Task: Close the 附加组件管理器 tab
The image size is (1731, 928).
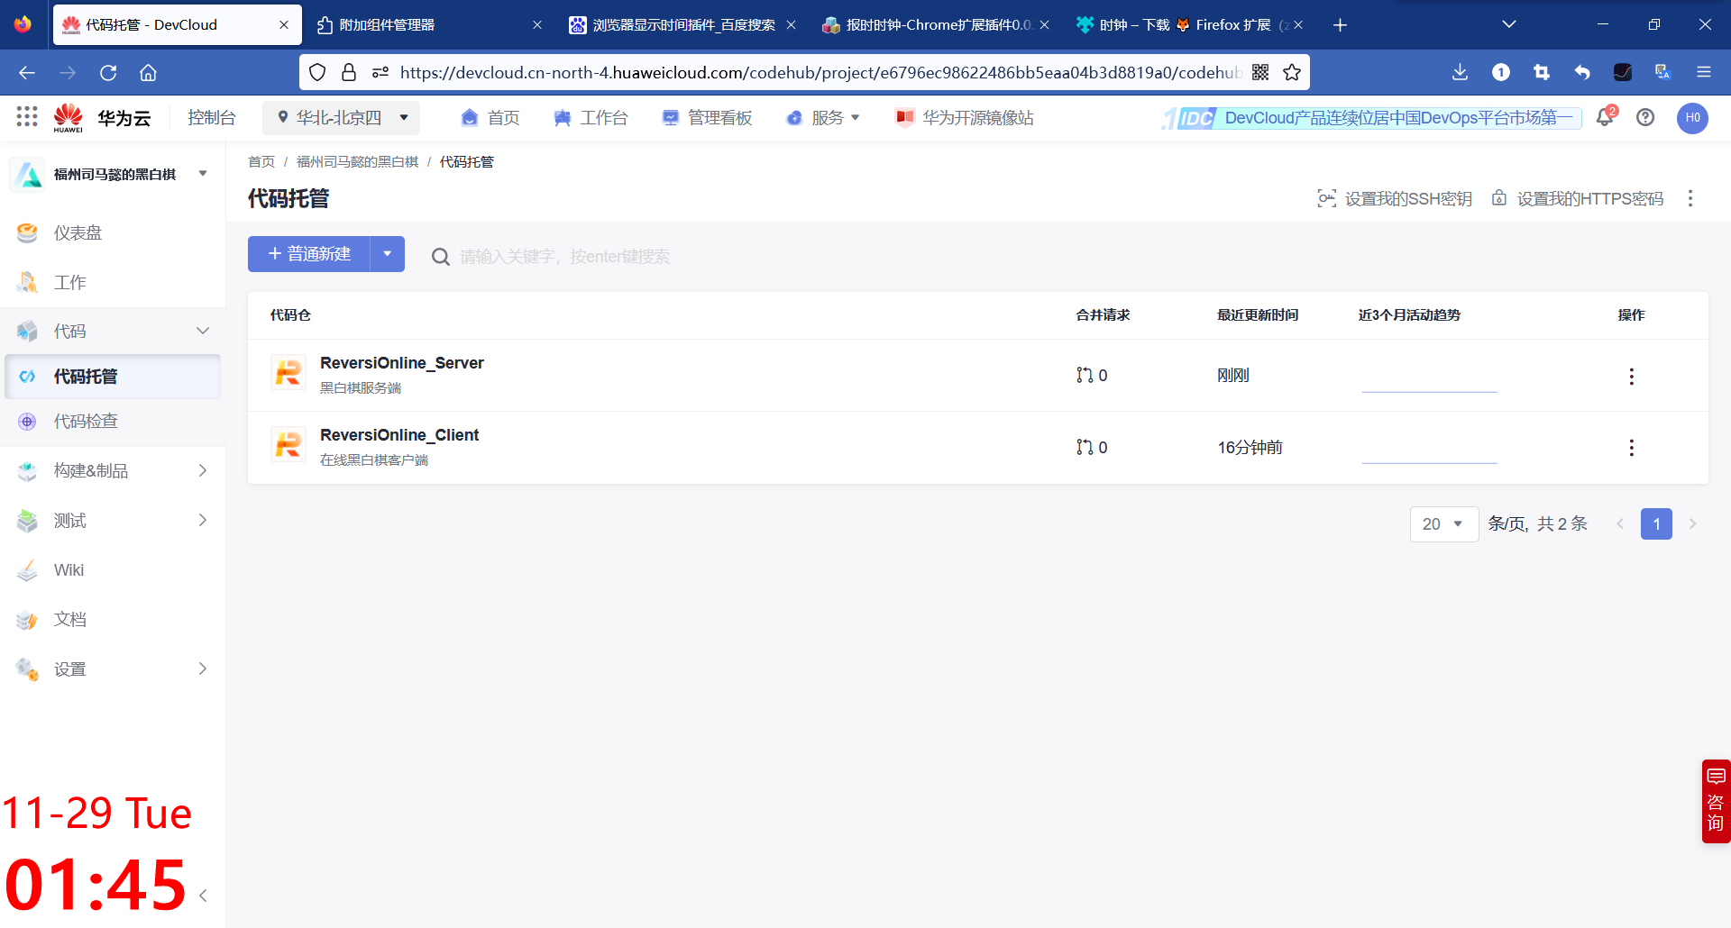Action: pos(537,25)
